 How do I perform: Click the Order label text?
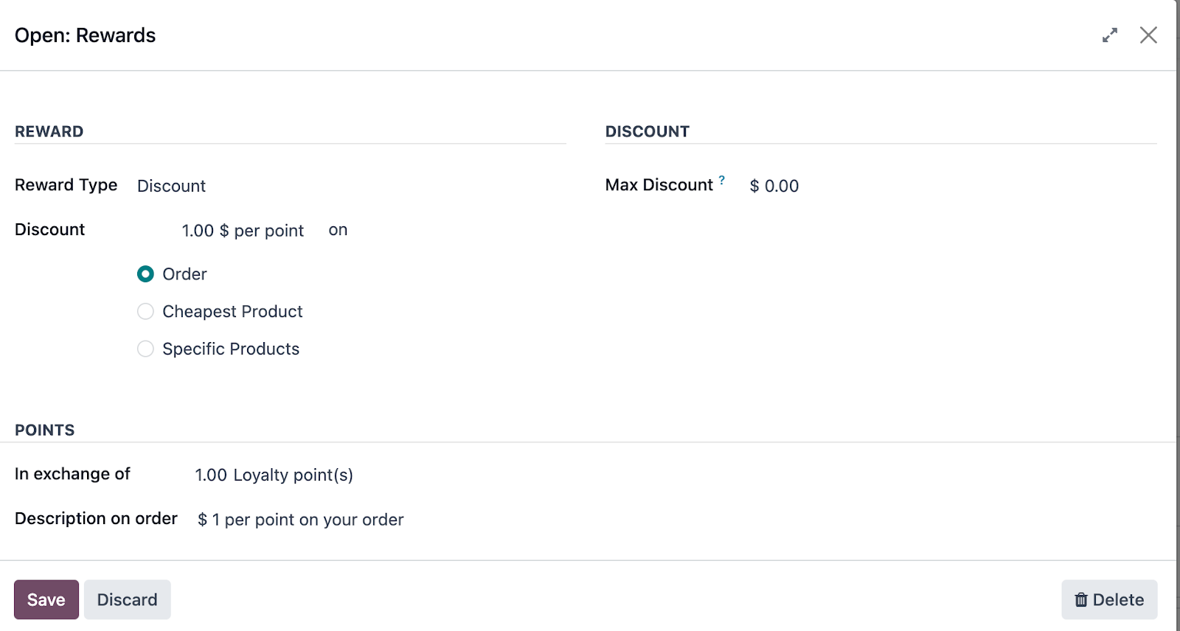click(x=184, y=274)
